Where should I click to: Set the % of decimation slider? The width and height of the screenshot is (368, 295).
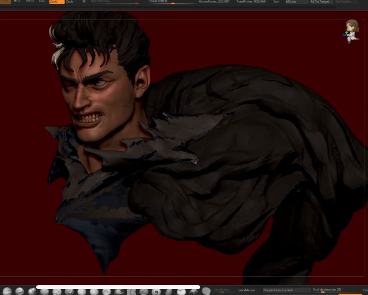point(336,290)
